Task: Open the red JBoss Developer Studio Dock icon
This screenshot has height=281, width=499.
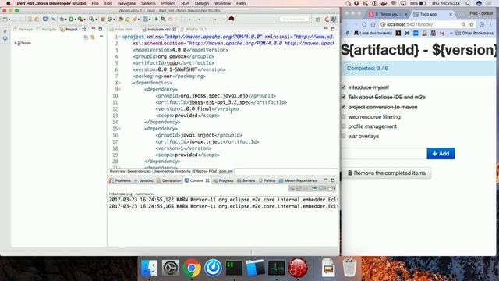Action: tap(298, 268)
